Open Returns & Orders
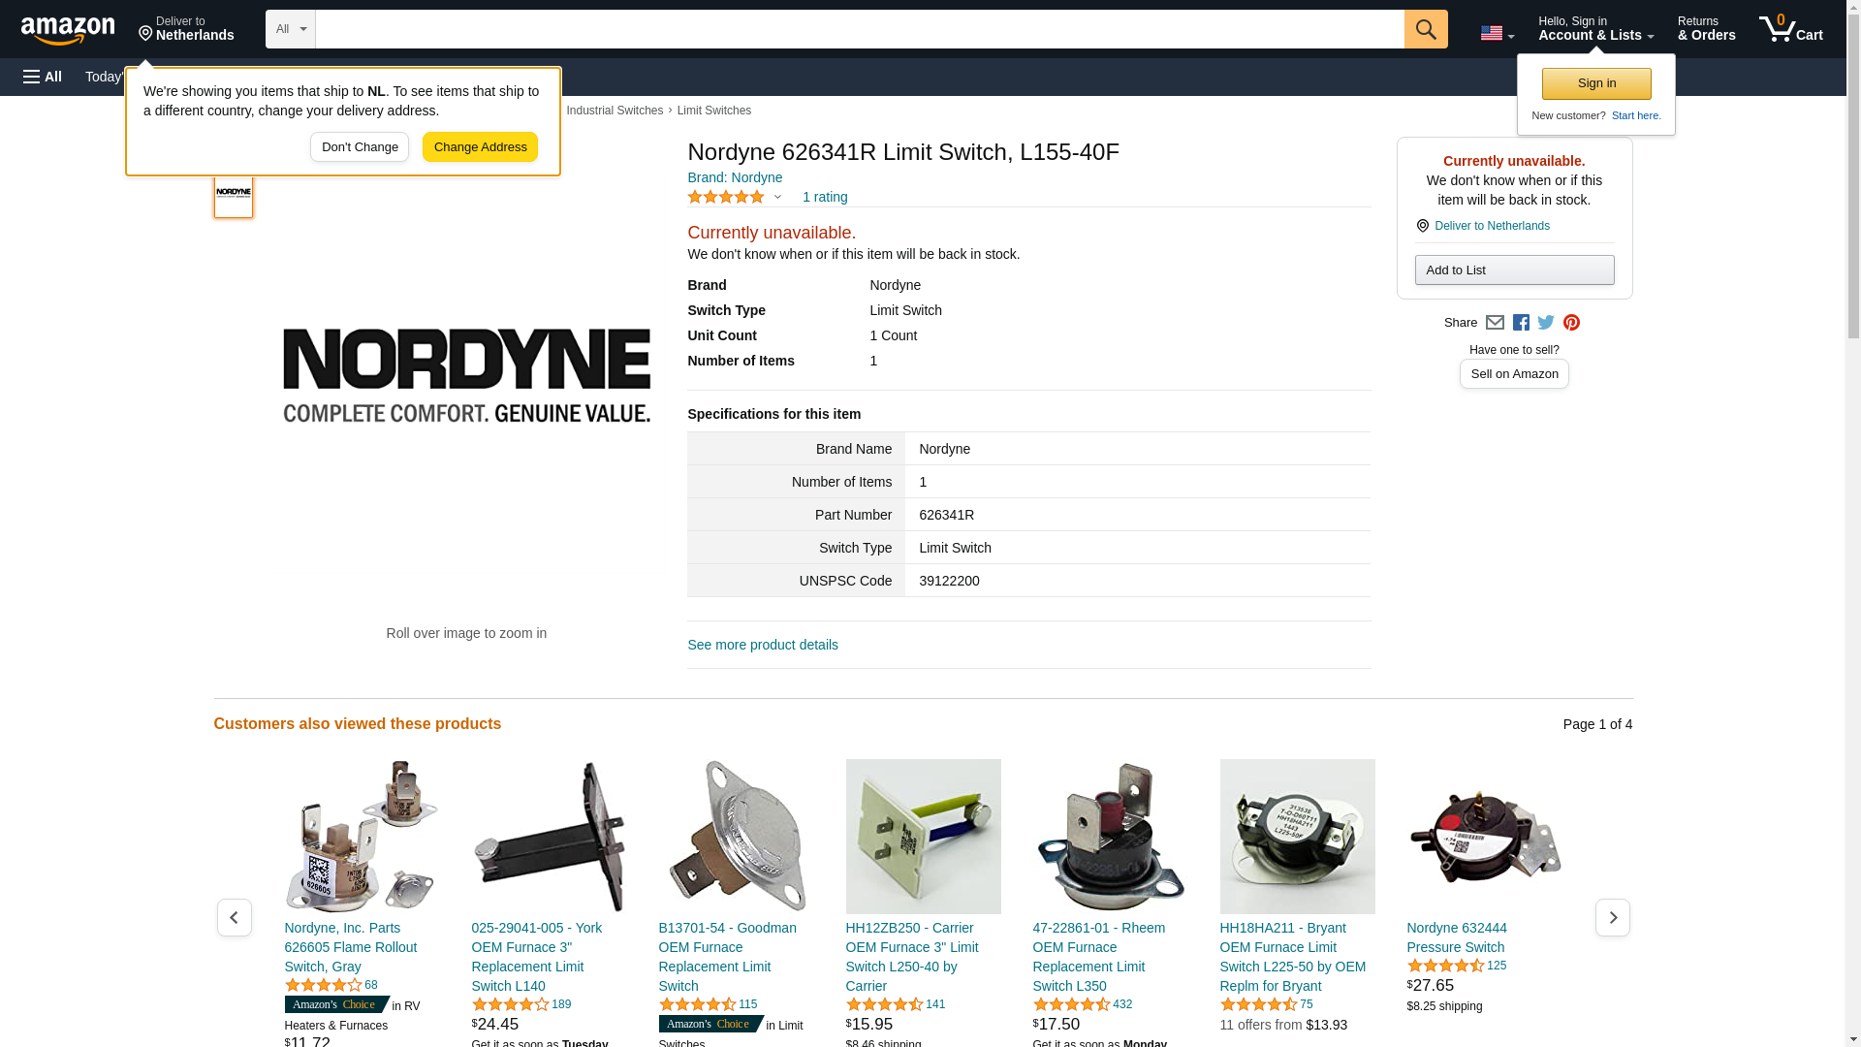The width and height of the screenshot is (1861, 1047). point(1706,29)
